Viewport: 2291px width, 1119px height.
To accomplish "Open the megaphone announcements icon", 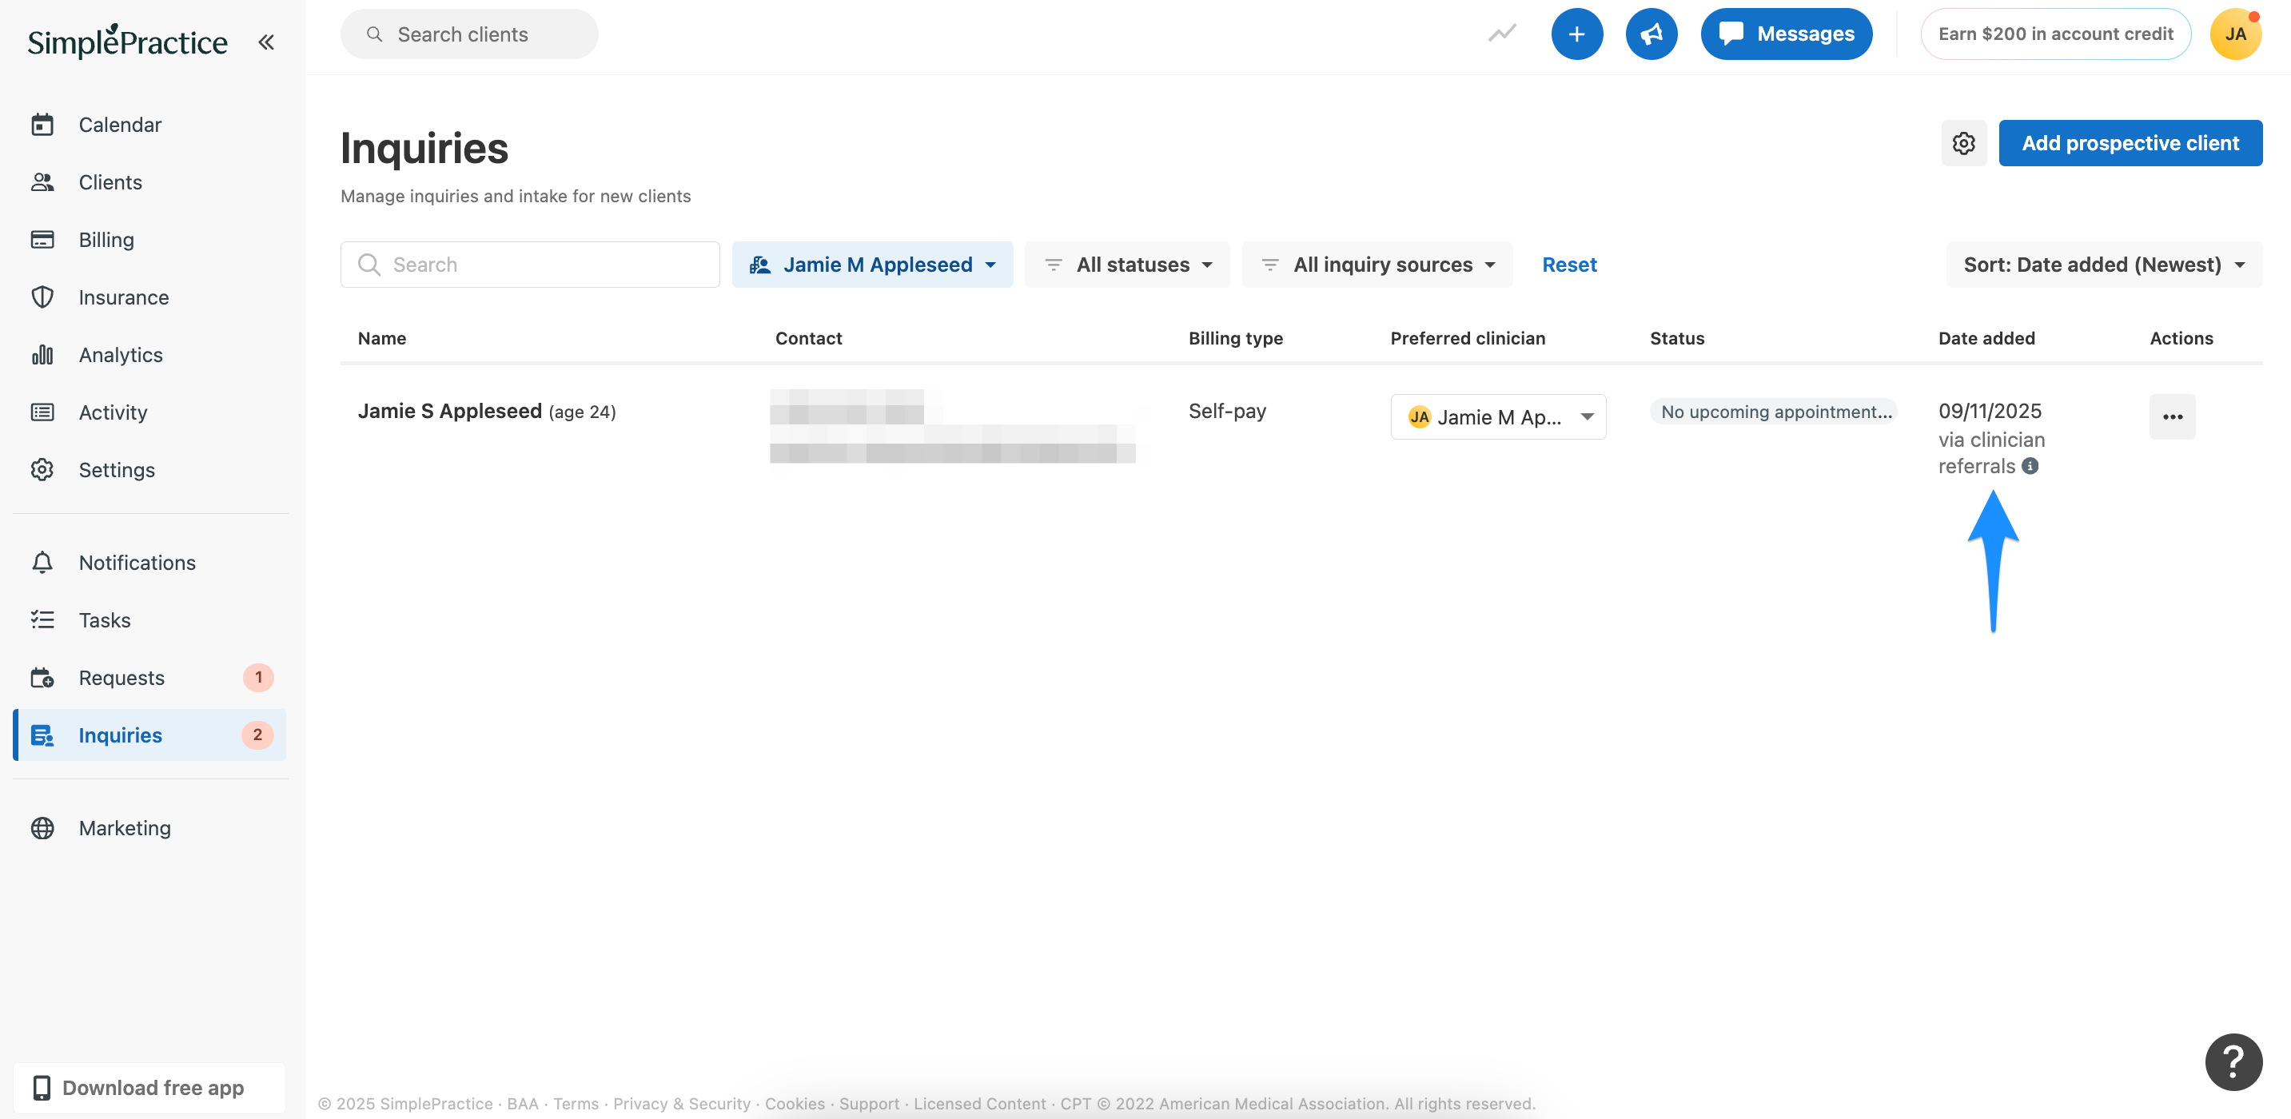I will click(x=1651, y=34).
